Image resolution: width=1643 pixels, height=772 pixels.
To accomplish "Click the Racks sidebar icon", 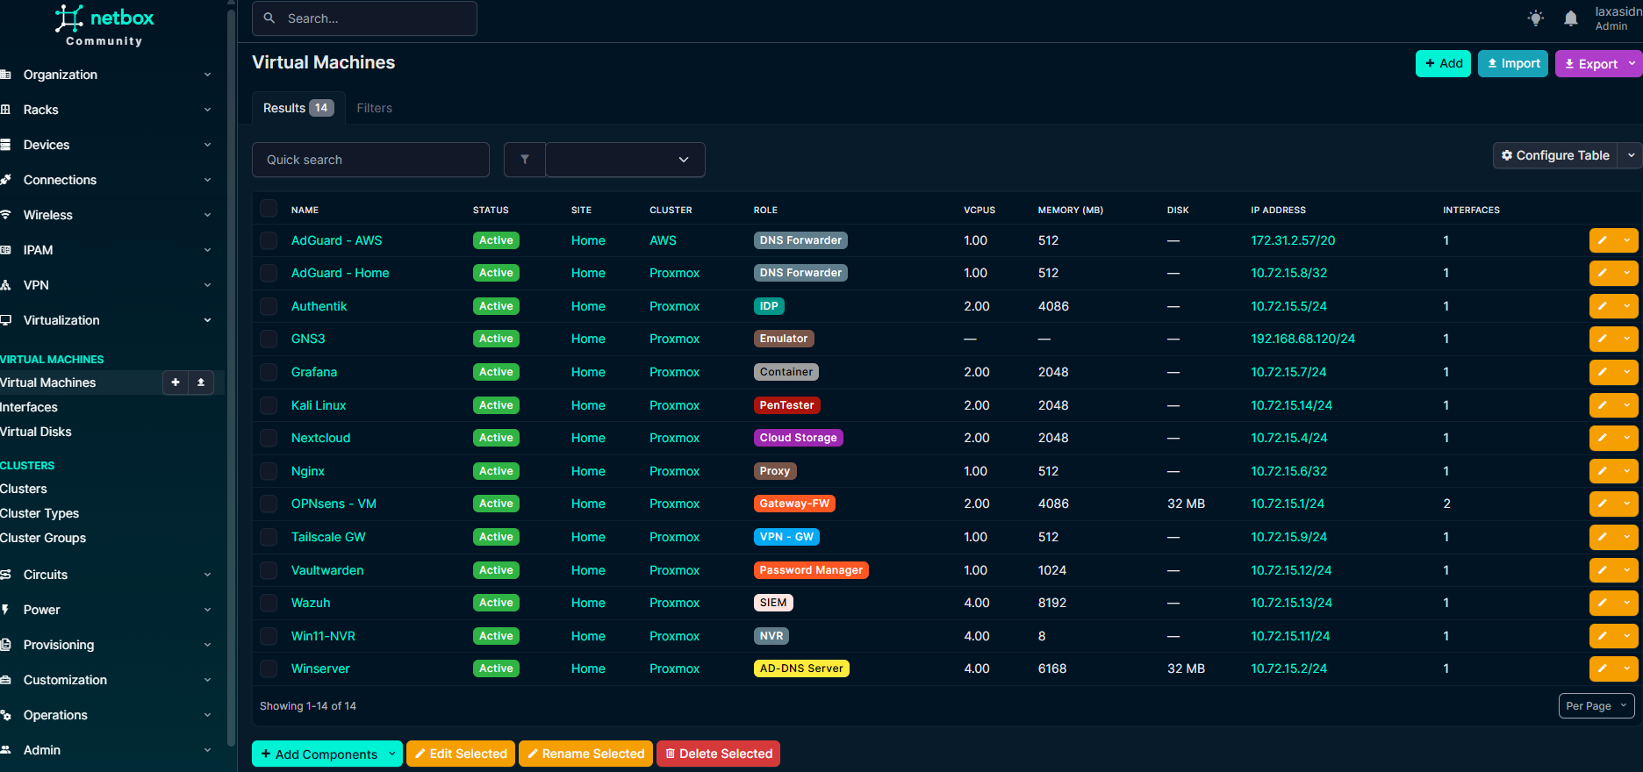I will 5,110.
